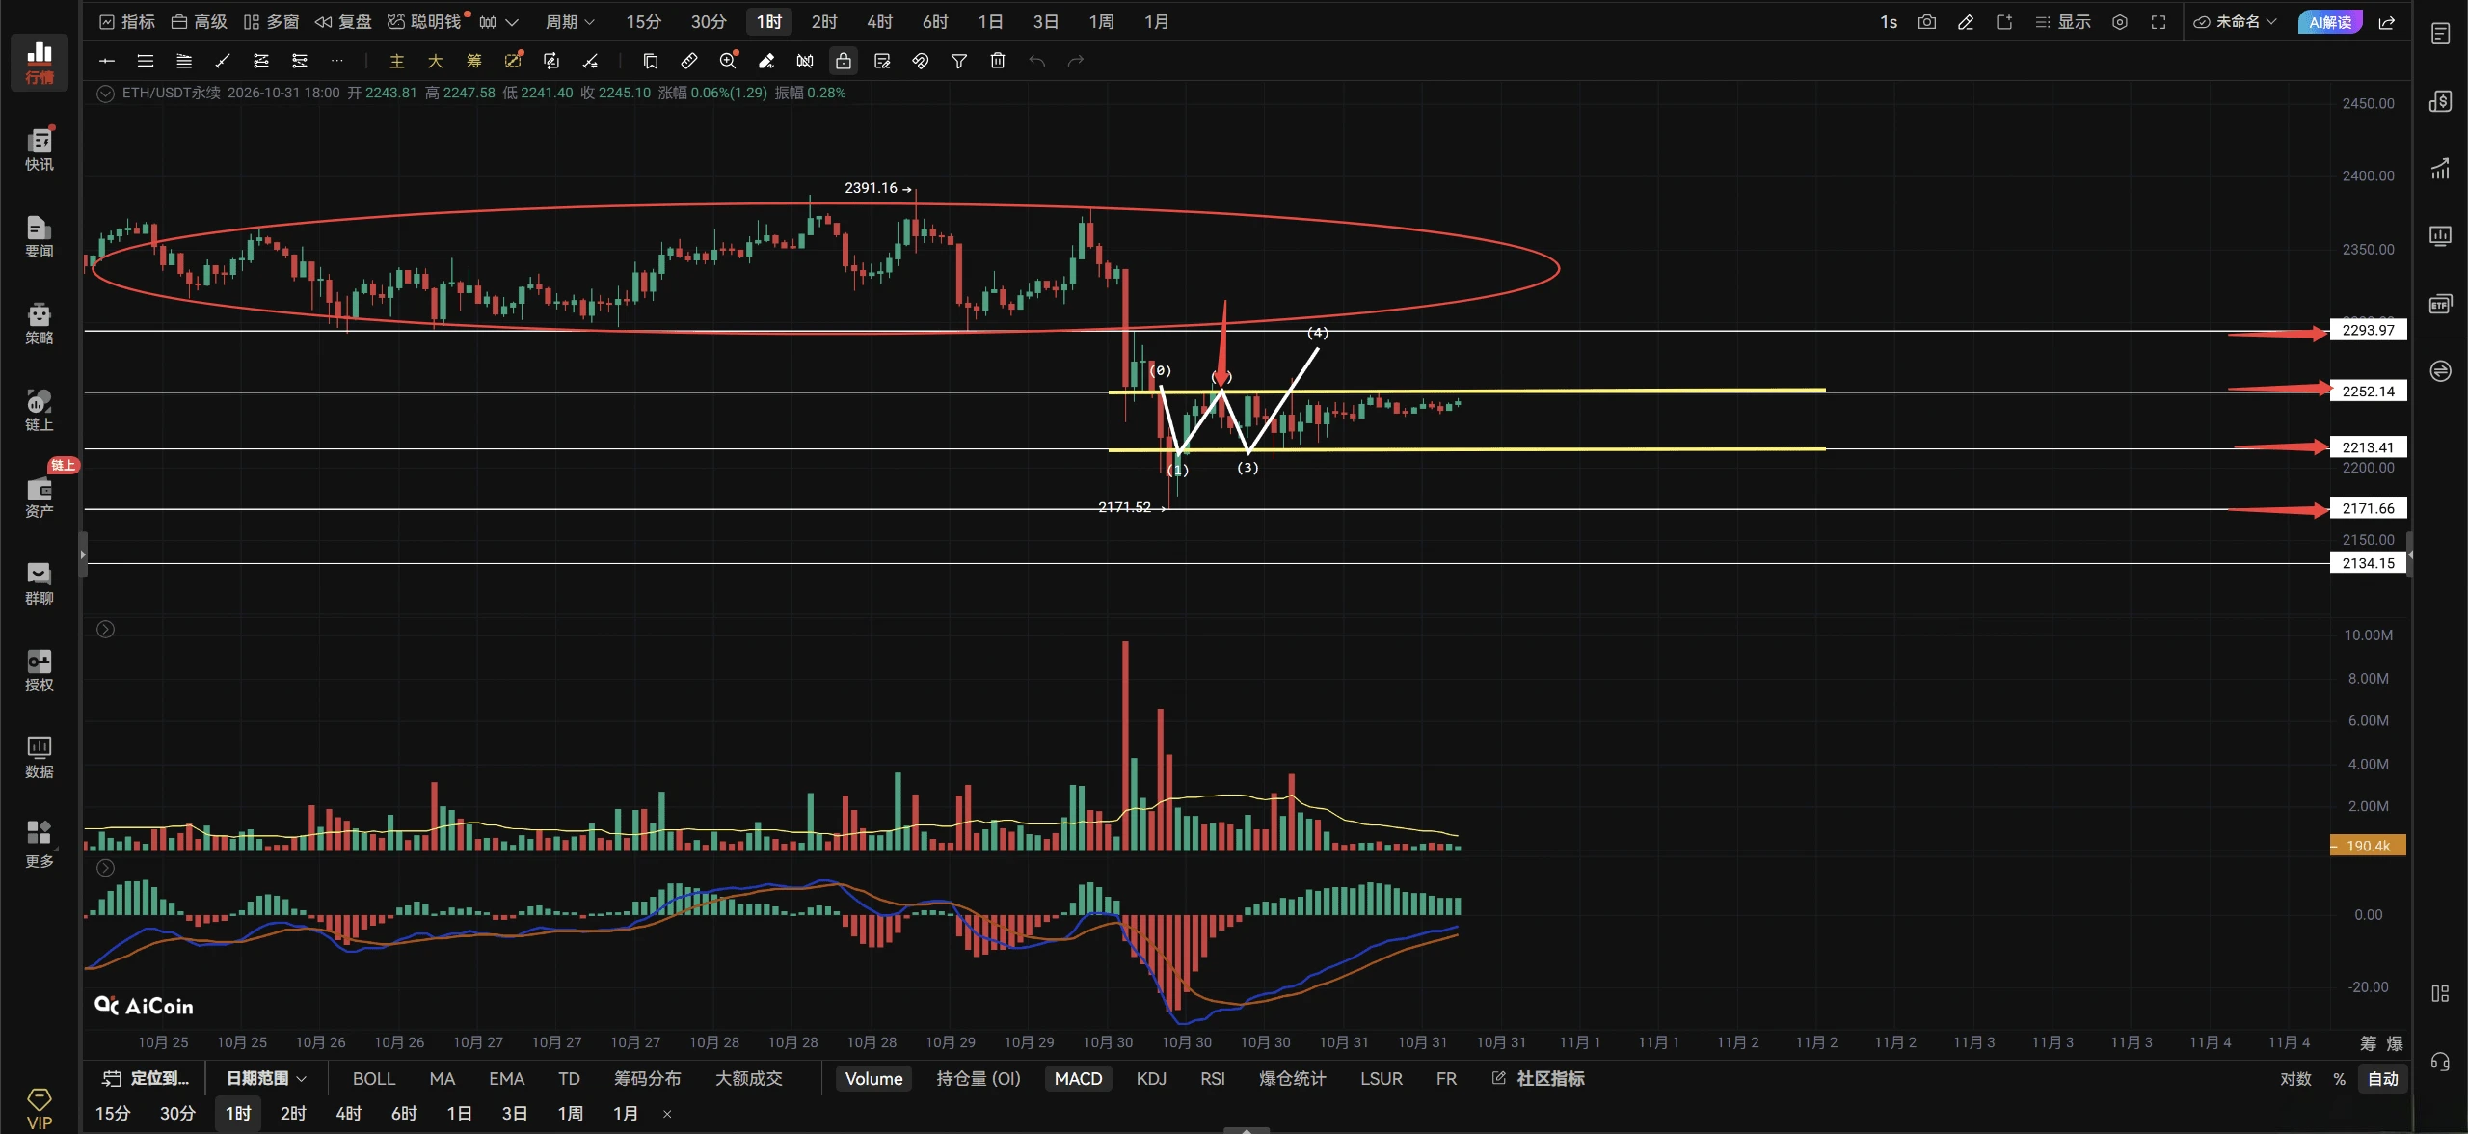Select the horizontal line drawing tool

[107, 61]
